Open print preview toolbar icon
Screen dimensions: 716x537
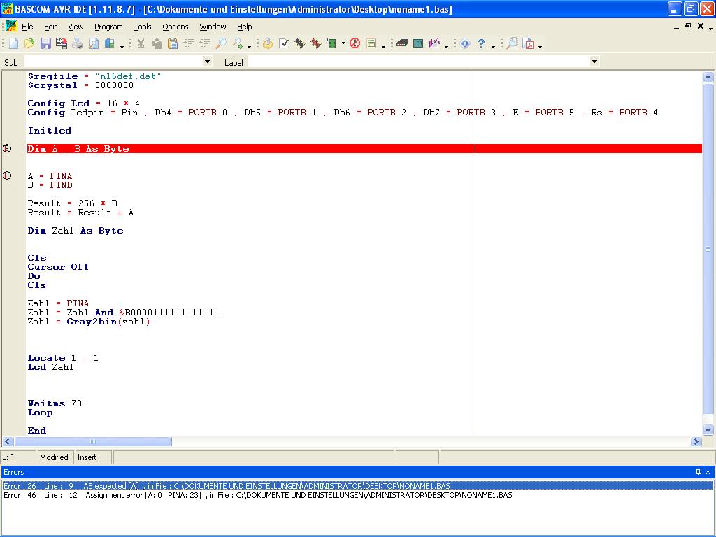[94, 43]
